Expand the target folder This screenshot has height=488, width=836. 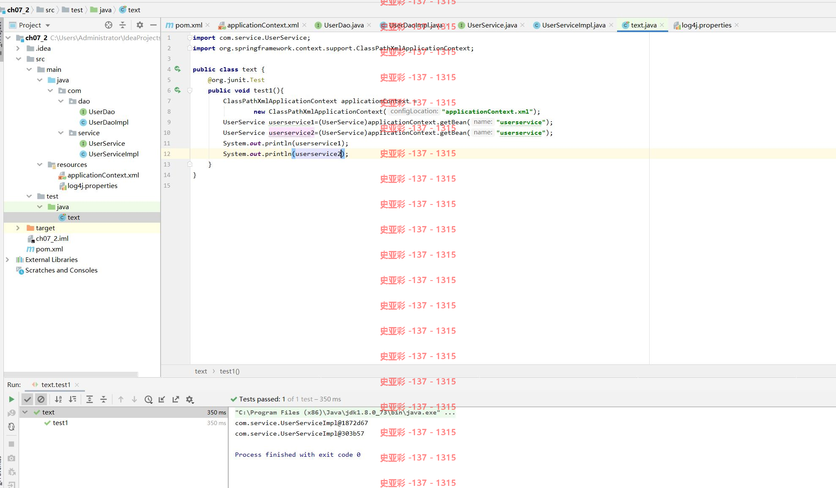[18, 228]
